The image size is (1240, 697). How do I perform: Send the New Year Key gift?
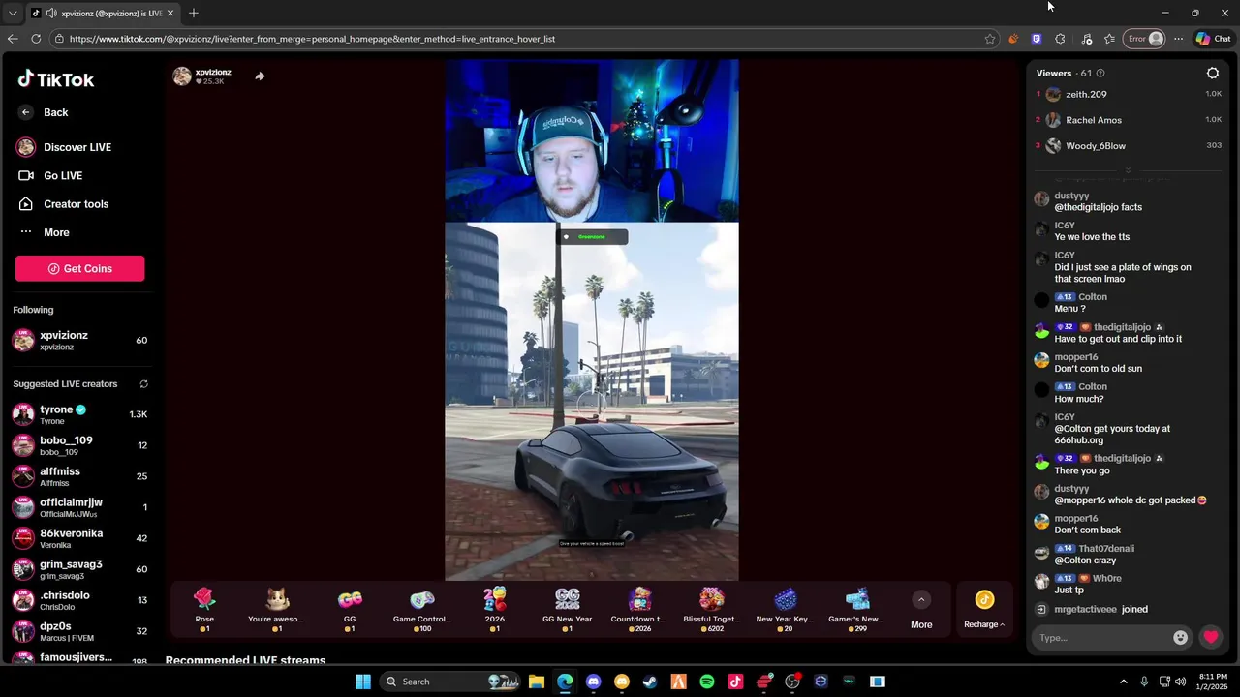tap(785, 609)
